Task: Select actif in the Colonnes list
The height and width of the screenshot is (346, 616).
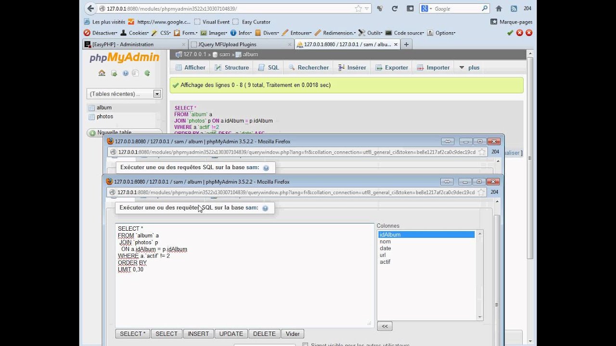Action: pos(426,262)
